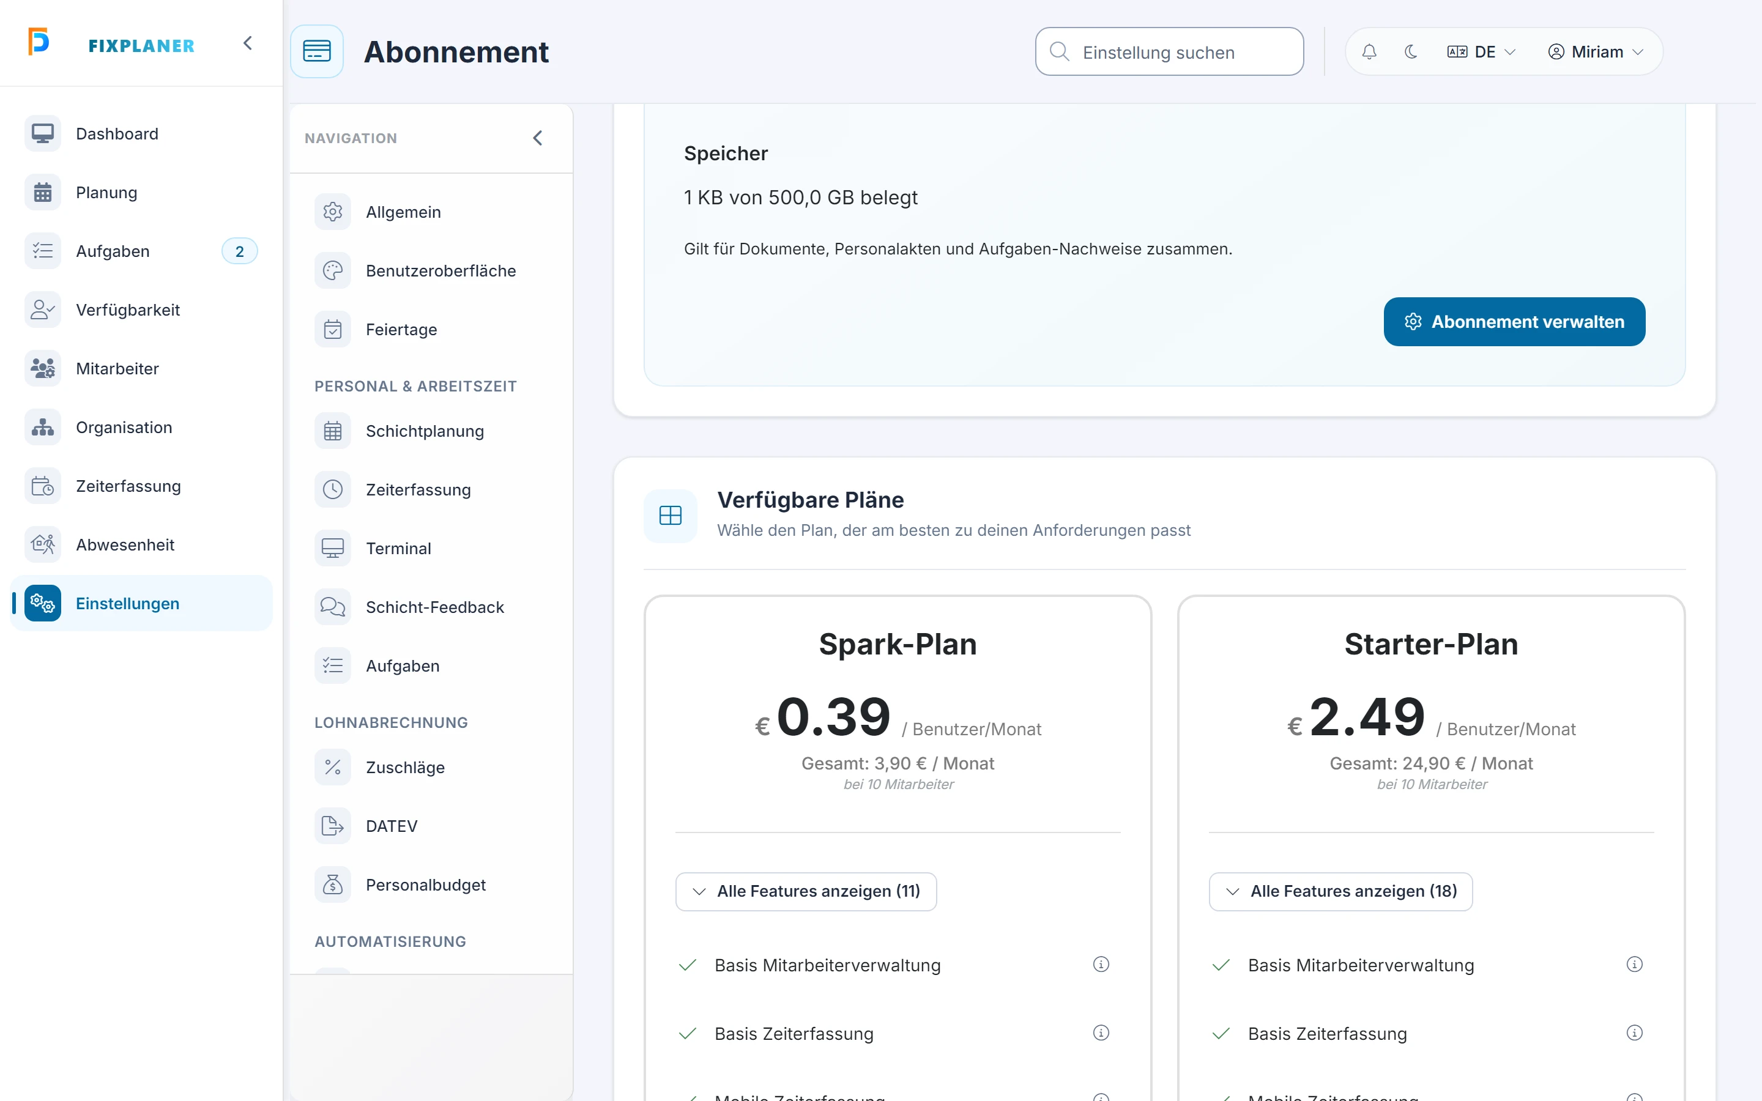Open Planung in sidebar

click(141, 192)
